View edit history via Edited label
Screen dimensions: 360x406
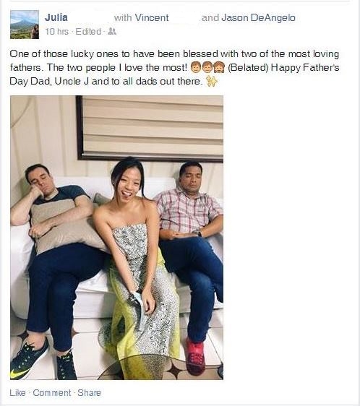tap(88, 32)
